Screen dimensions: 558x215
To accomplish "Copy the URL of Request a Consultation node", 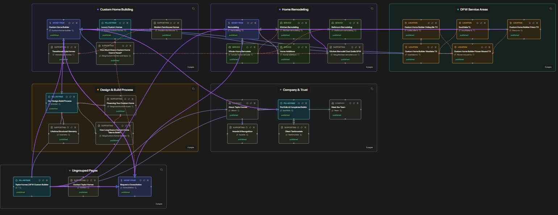I will (136, 188).
